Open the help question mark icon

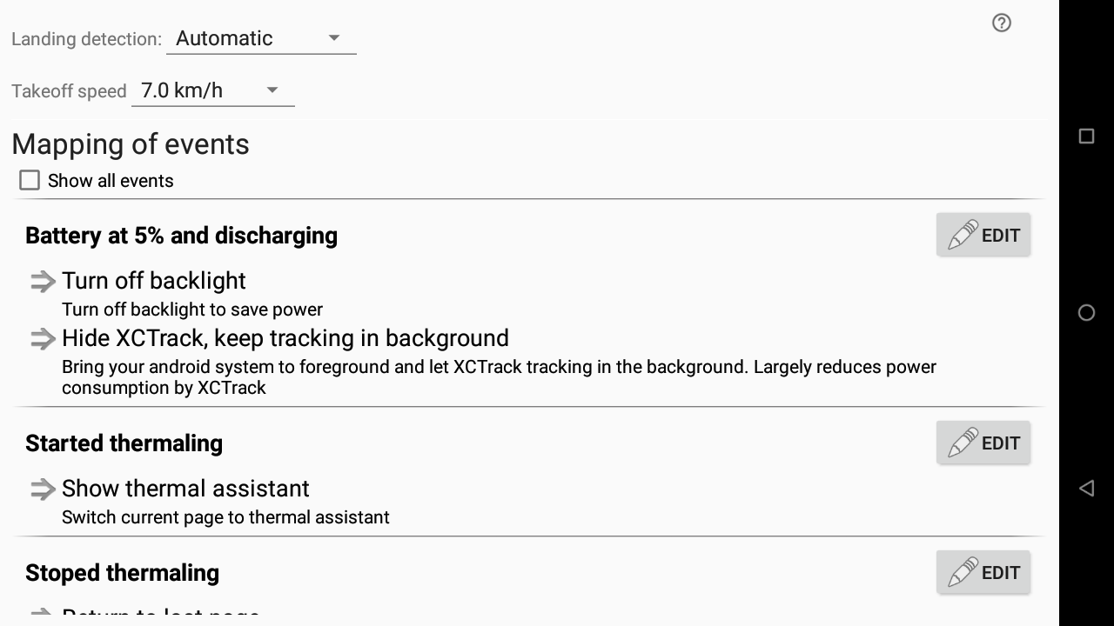pos(1002,23)
